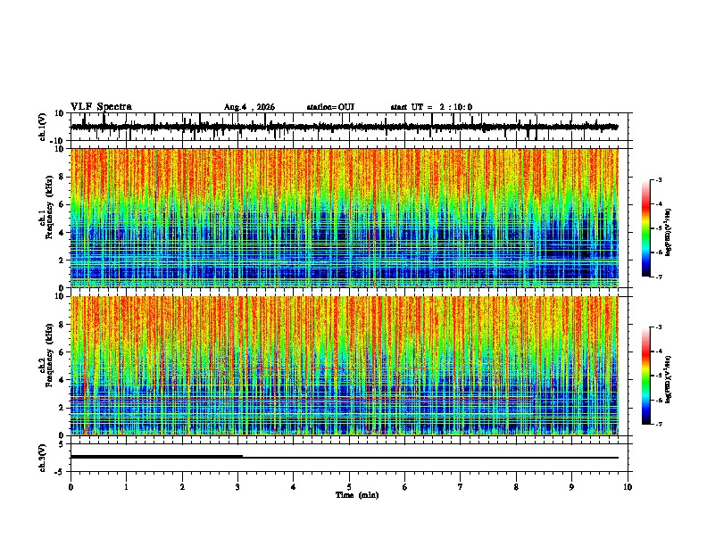The width and height of the screenshot is (707, 546).
Task: Click the ch.2 colorbar log(PSD) label
Action: click(x=669, y=379)
